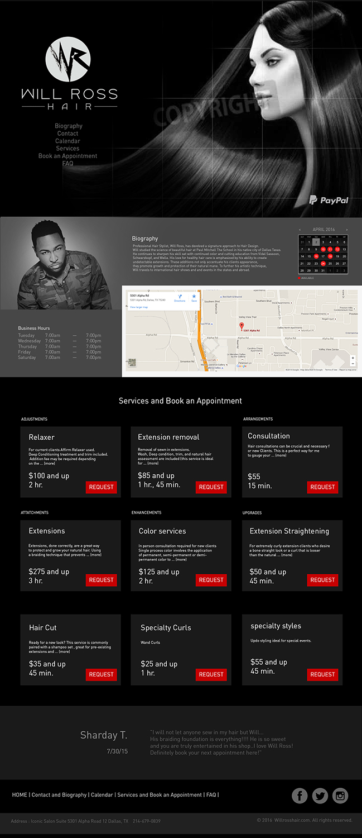Expand [more] in Consultation description
The height and width of the screenshot is (838, 362).
coord(281,455)
